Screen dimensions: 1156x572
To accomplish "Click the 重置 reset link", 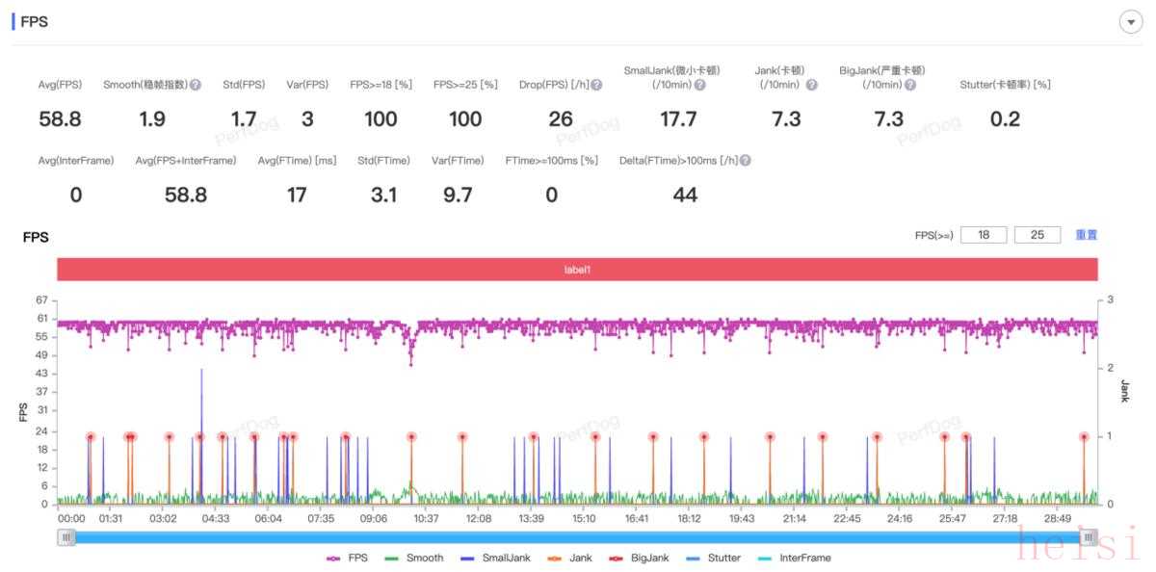I will tap(1086, 235).
